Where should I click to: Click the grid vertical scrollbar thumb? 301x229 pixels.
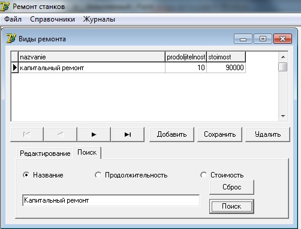[283, 67]
